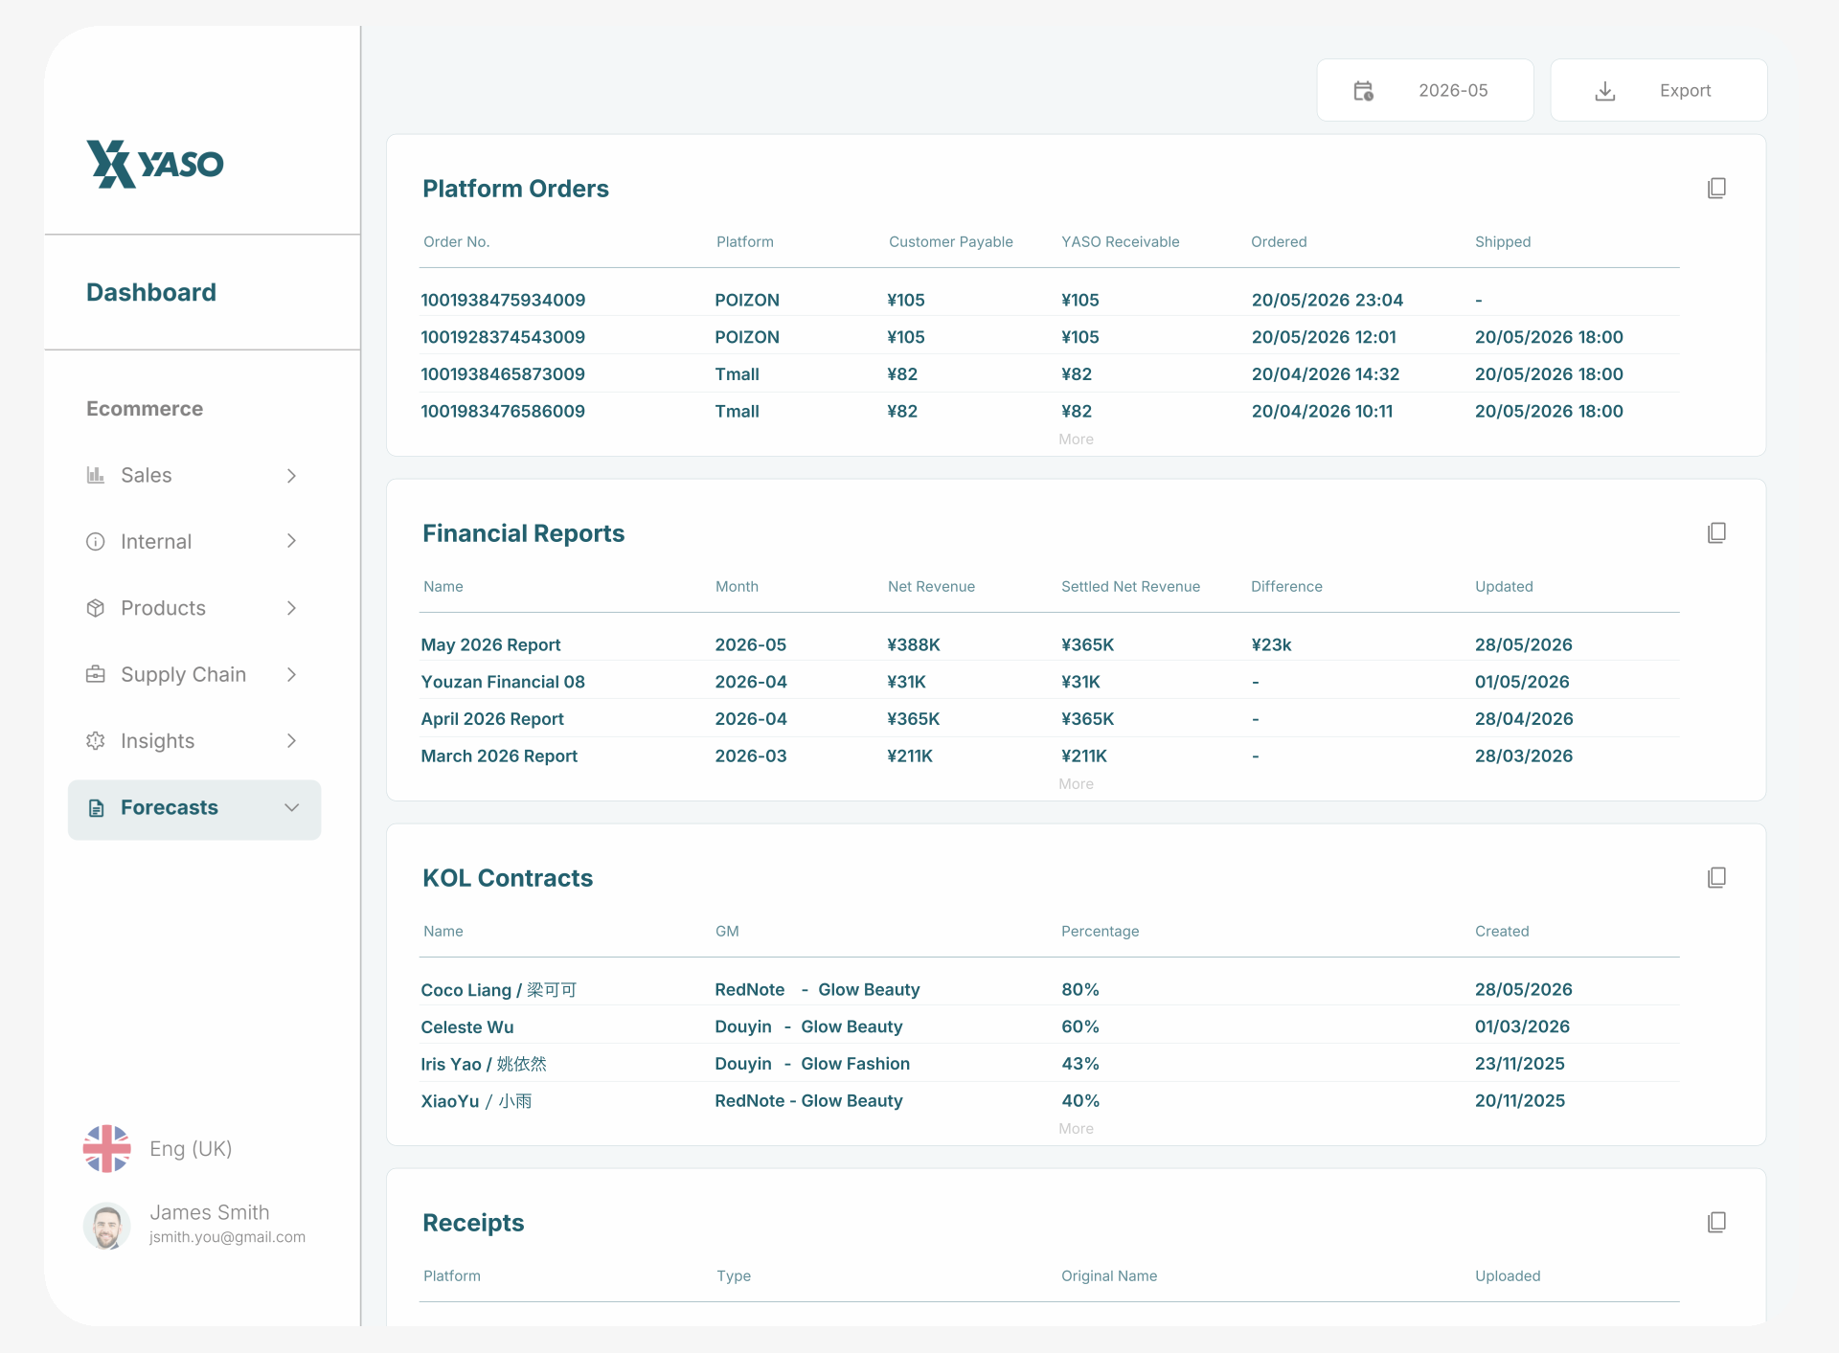Show More platform orders
This screenshot has height=1353, width=1839.
(x=1076, y=440)
